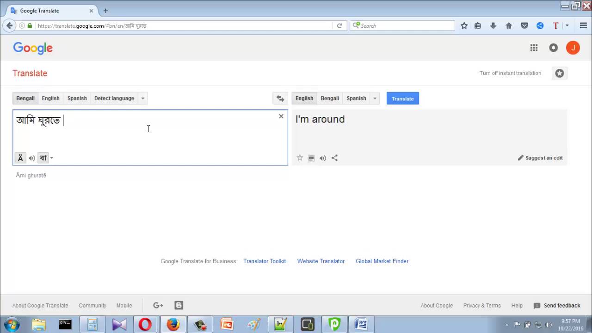The image size is (592, 333).
Task: Expand source language list dropdown
Action: tap(143, 99)
